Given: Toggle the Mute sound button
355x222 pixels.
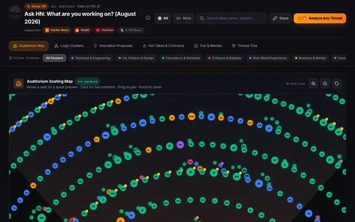Looking at the screenshot, I should pyautogui.click(x=184, y=18).
